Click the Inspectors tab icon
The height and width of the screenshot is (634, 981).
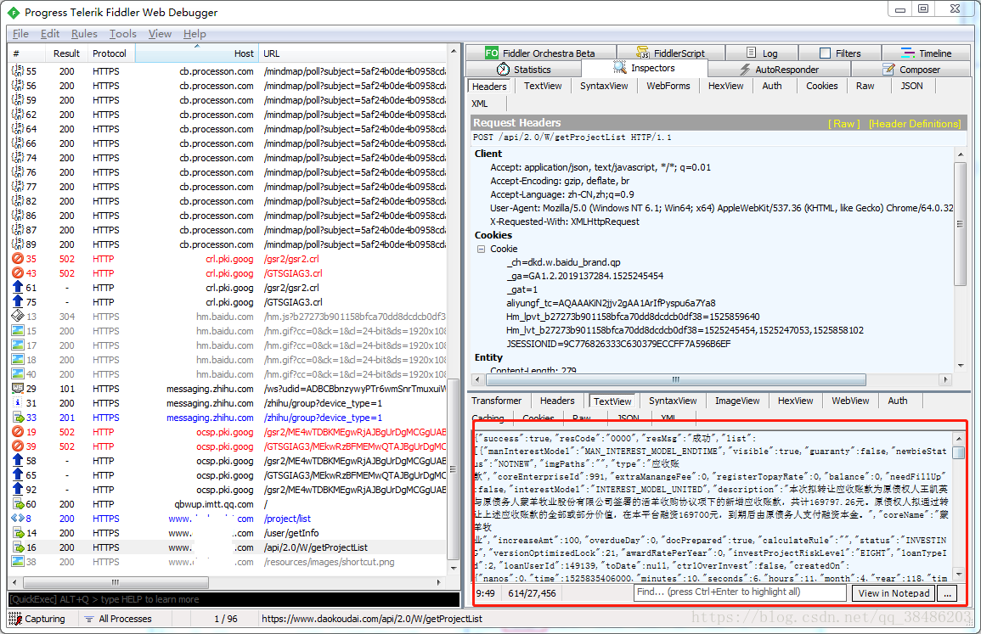click(x=619, y=68)
